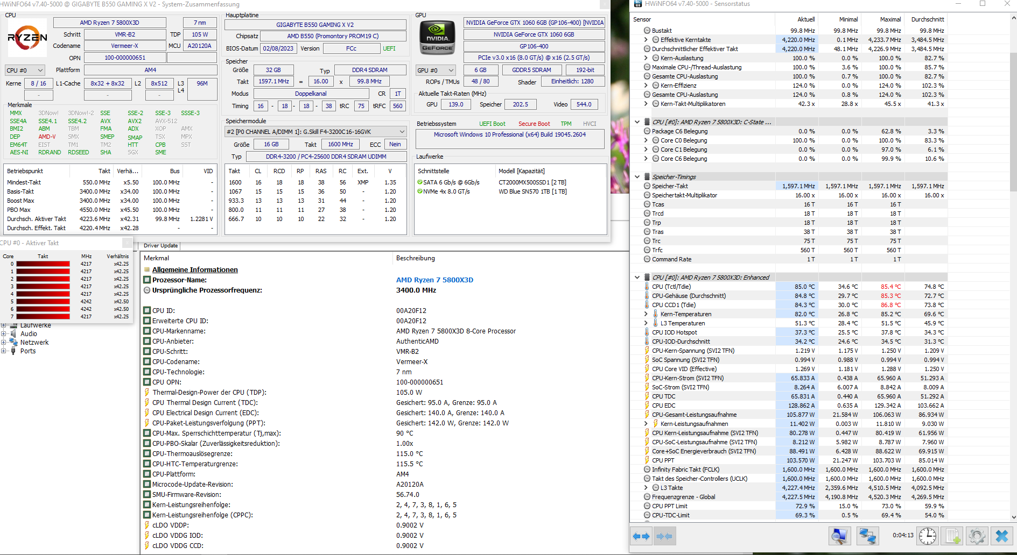
Task: Click the Ryzen logo in CPU section
Action: (27, 38)
